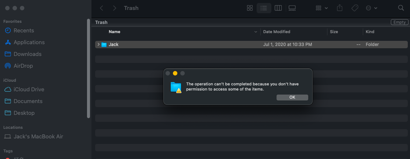Open the Group By dropdown

322,8
